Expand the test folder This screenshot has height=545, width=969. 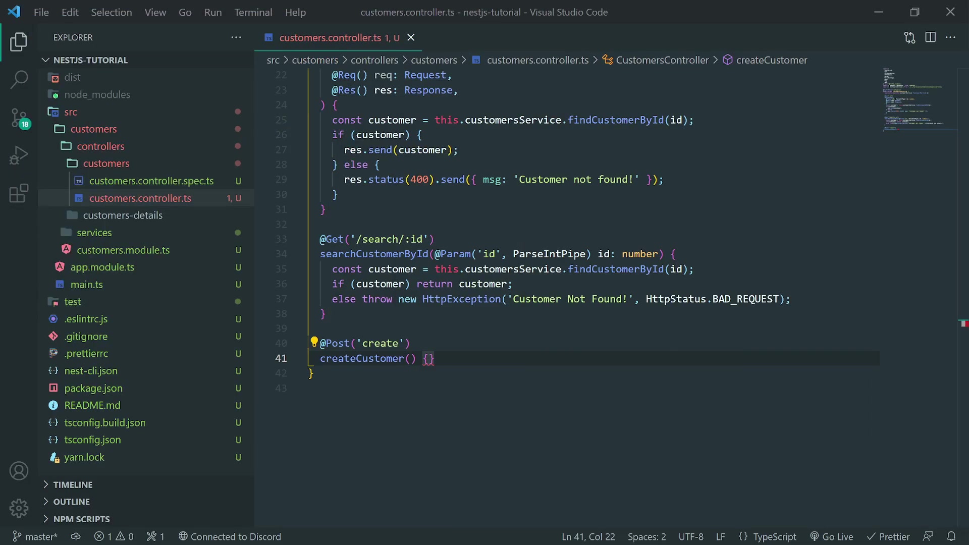[x=146, y=302]
